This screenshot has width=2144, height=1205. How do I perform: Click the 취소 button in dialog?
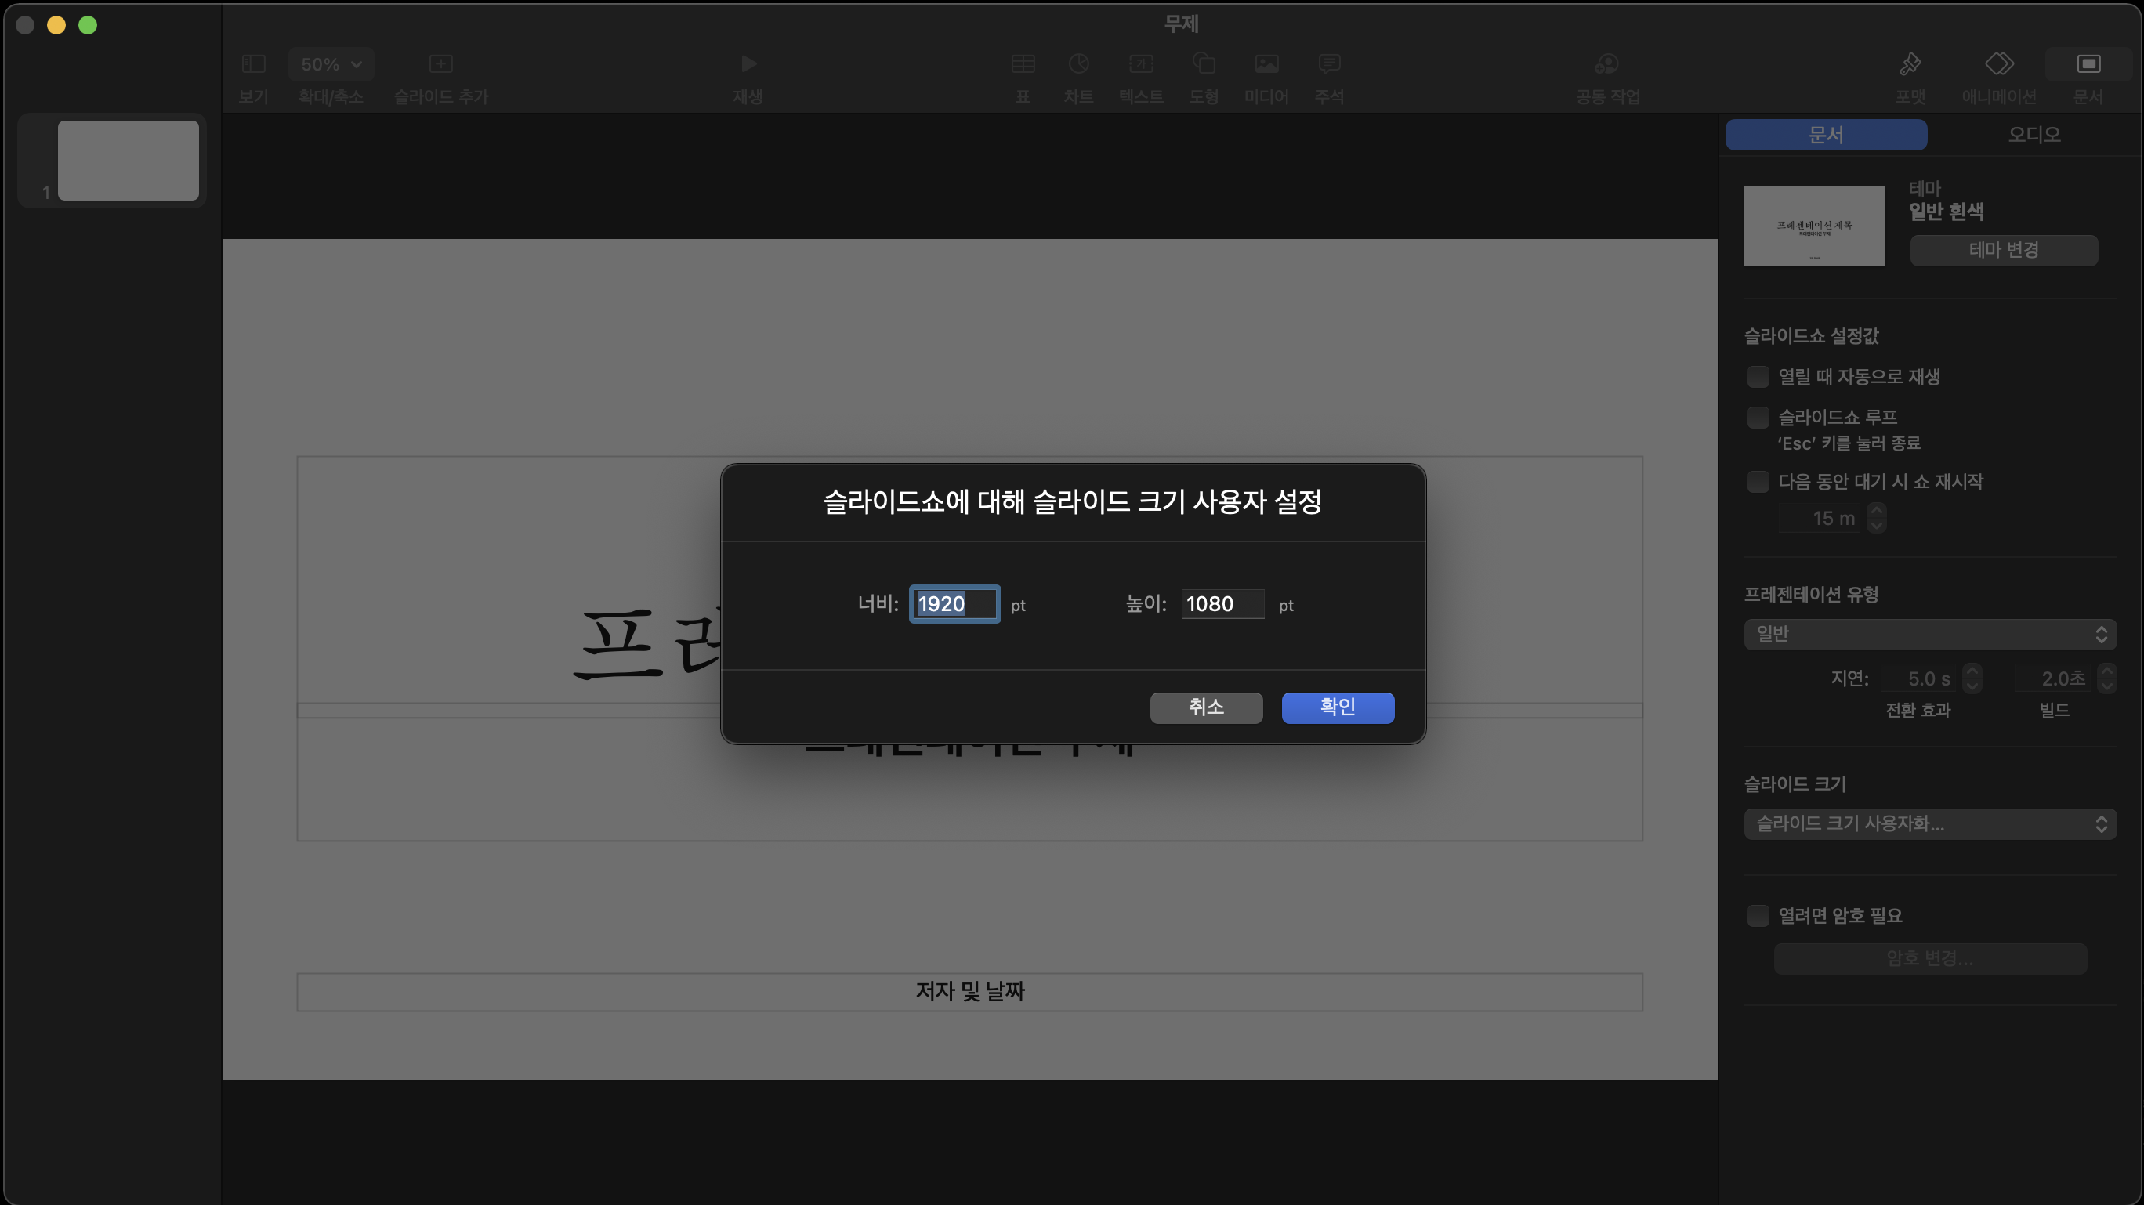pos(1205,707)
